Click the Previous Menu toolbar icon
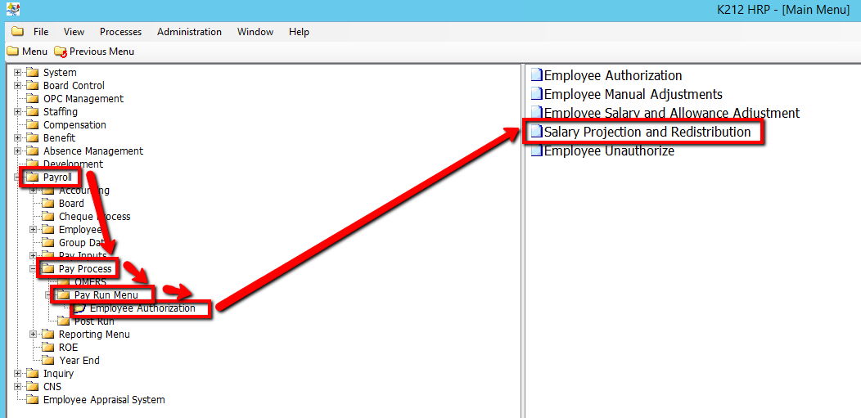This screenshot has width=861, height=418. tap(60, 52)
